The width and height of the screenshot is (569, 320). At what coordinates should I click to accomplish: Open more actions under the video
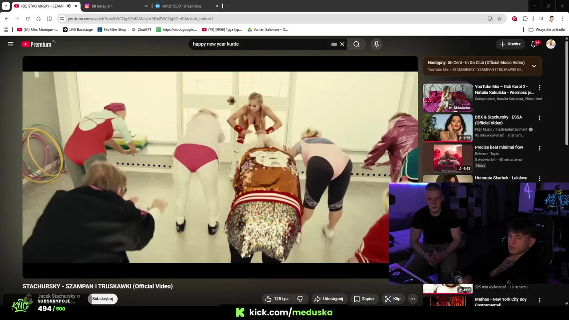pyautogui.click(x=413, y=299)
